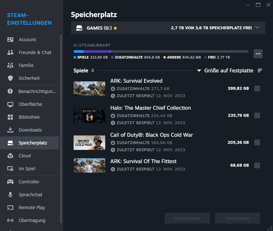Check the Halo: The Master Chief Collection box
Image resolution: width=273 pixels, height=231 pixels.
[x=257, y=116]
